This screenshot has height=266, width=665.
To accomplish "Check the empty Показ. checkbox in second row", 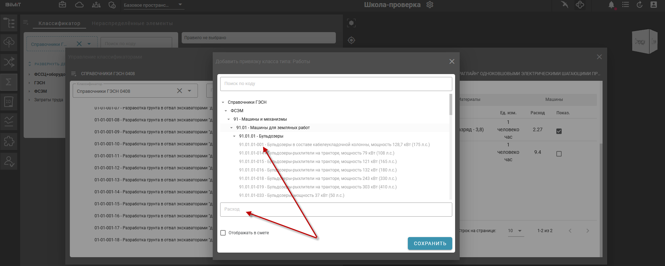I will pos(559,154).
